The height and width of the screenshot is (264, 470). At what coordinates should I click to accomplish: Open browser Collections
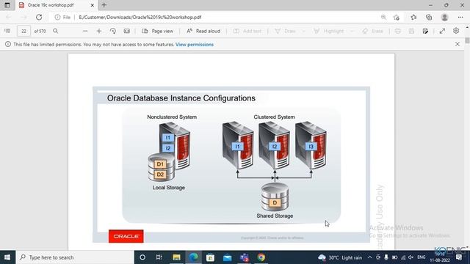[429, 18]
